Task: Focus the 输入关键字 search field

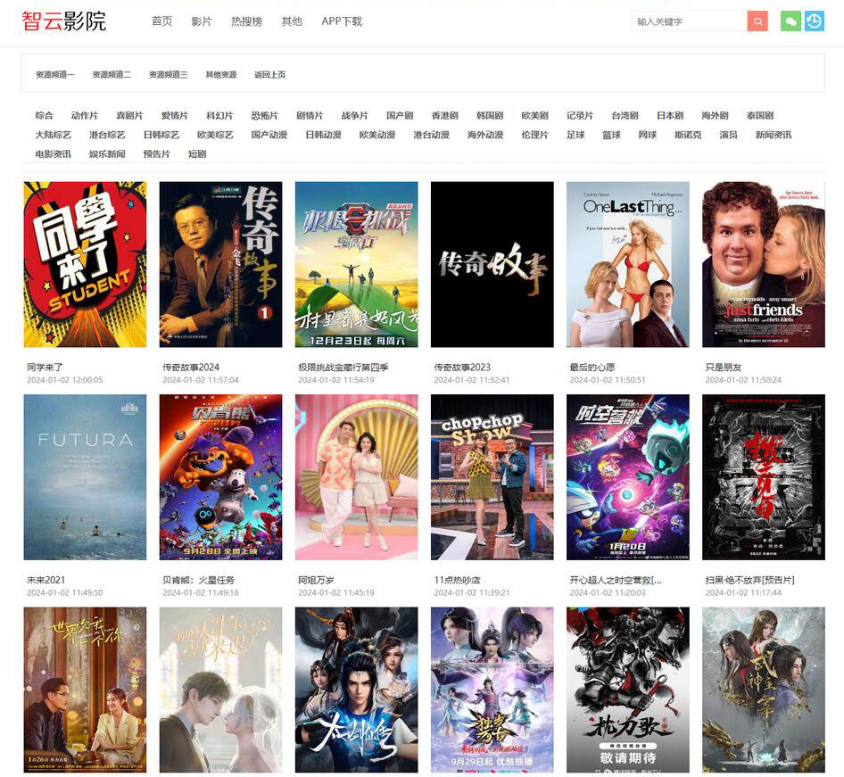Action: pos(690,21)
